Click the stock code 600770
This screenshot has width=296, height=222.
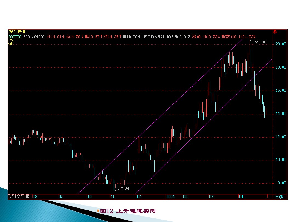(x=15, y=37)
